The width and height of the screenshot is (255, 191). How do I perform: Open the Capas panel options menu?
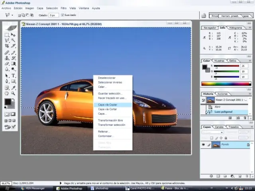click(x=252, y=127)
